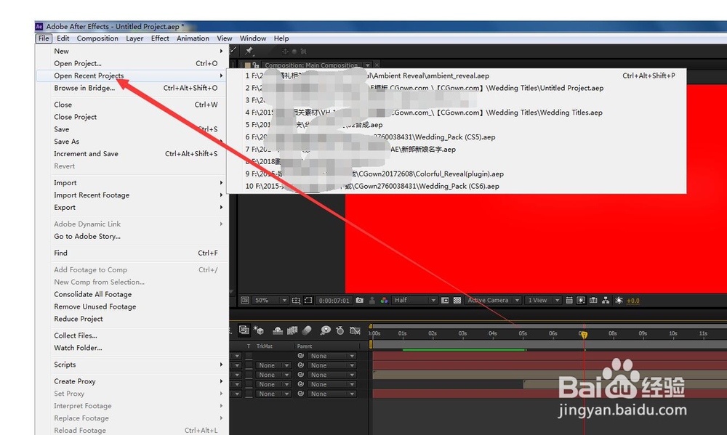The height and width of the screenshot is (435, 727).
Task: Choose Open Project... from File menu
Action: click(x=132, y=63)
